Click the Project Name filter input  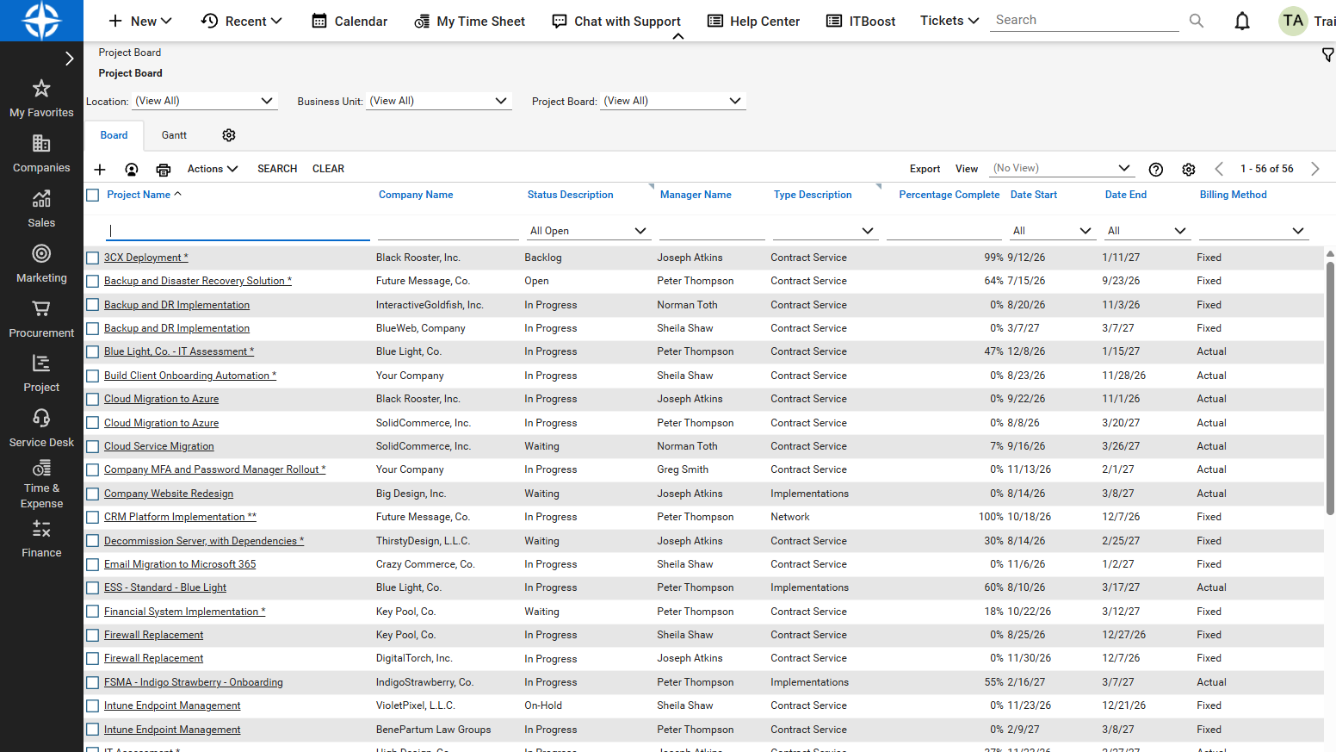click(x=238, y=231)
